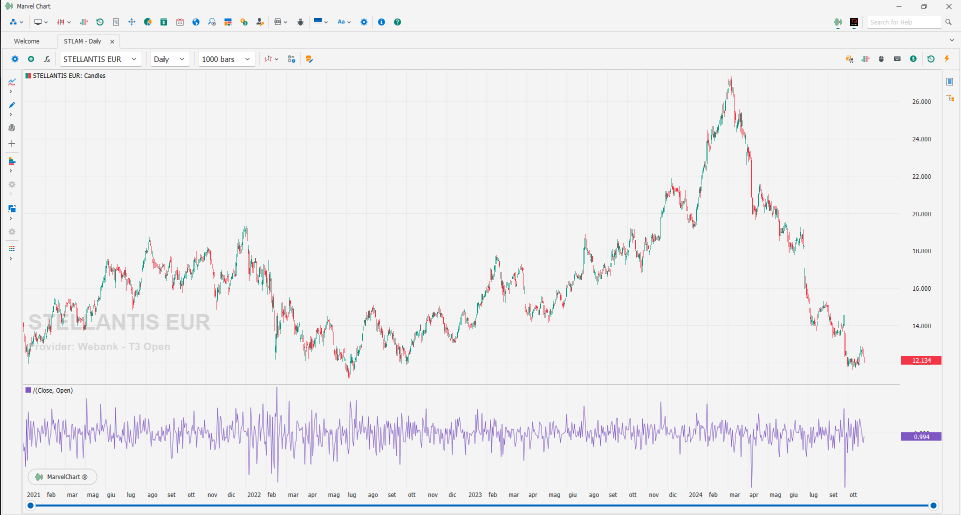Open the STELLANTIS EUR symbol dropdown
Screen dimensions: 961x515
[x=101, y=59]
